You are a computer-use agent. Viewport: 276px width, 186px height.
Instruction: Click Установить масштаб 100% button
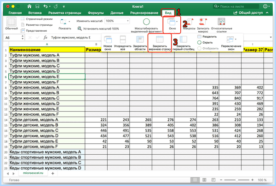point(98,28)
